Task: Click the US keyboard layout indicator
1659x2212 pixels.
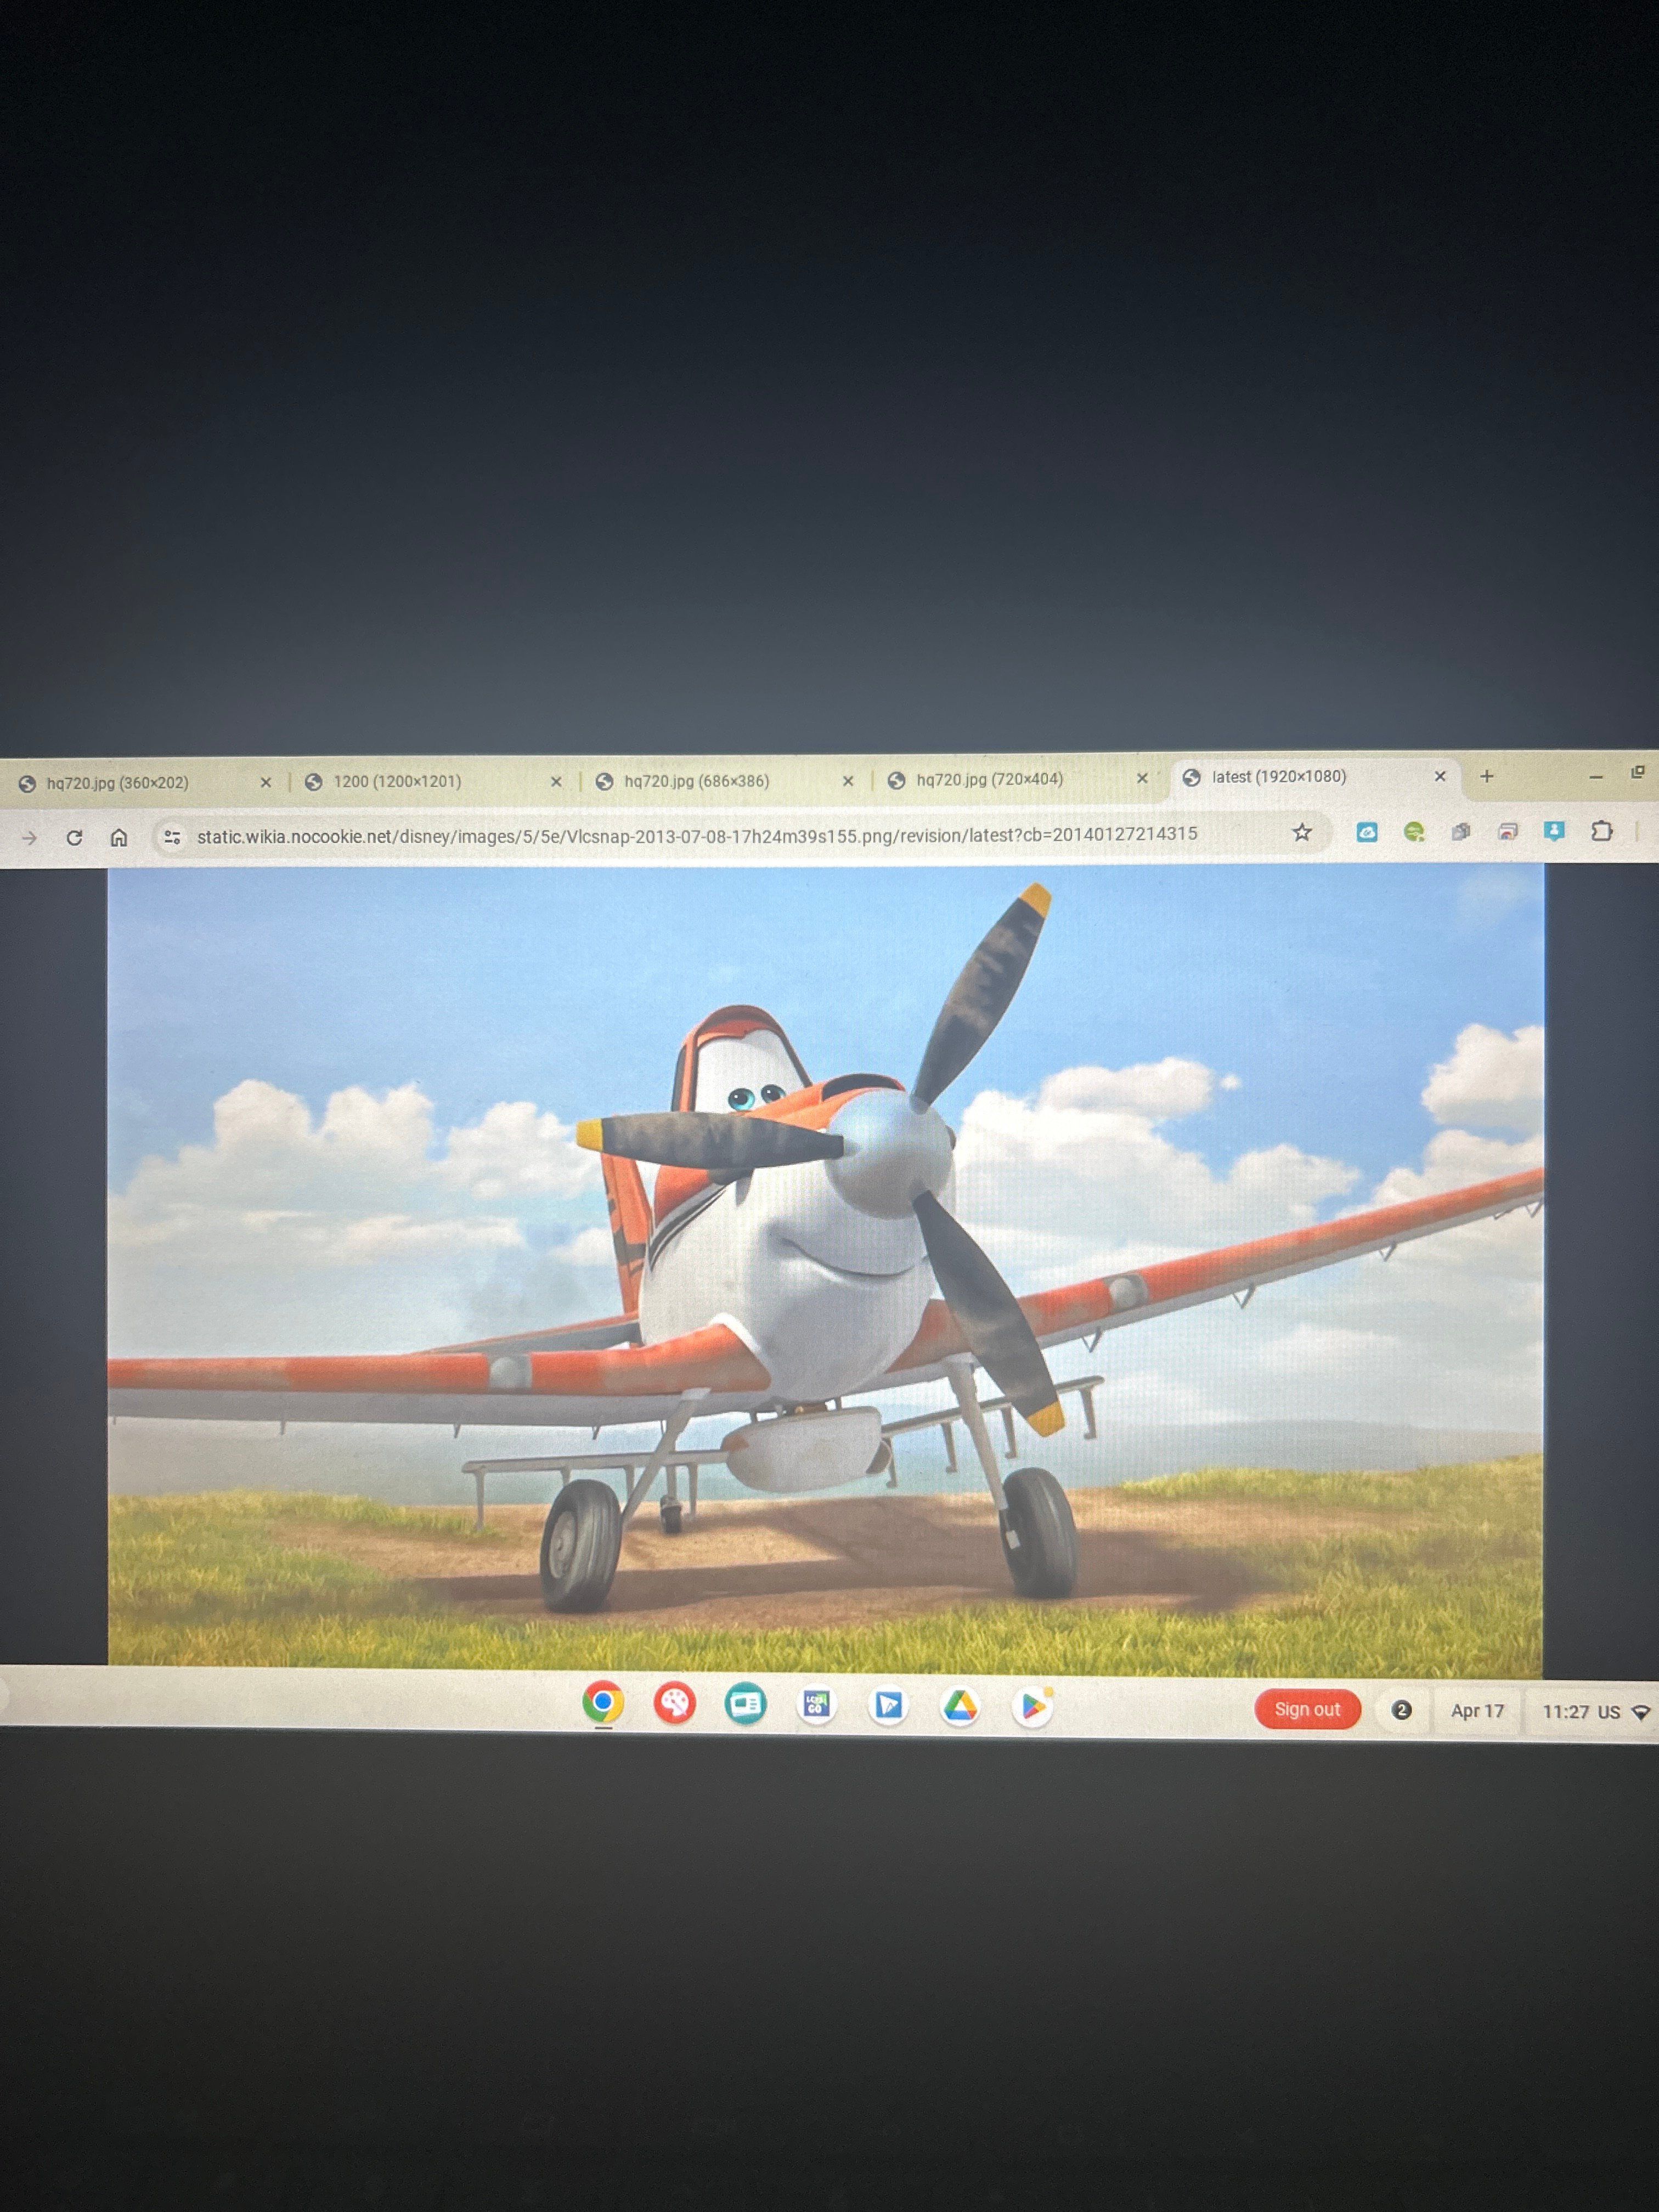Action: (1608, 1712)
